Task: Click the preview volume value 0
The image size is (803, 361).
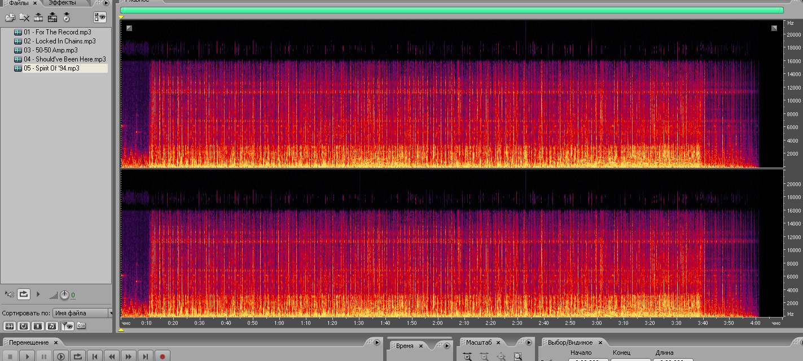Action: pyautogui.click(x=73, y=295)
